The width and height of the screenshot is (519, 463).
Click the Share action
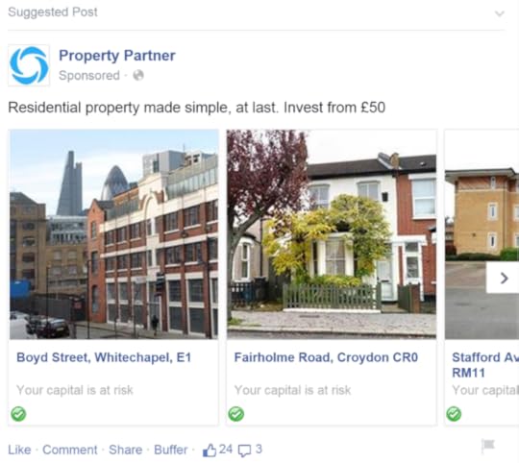click(x=126, y=450)
